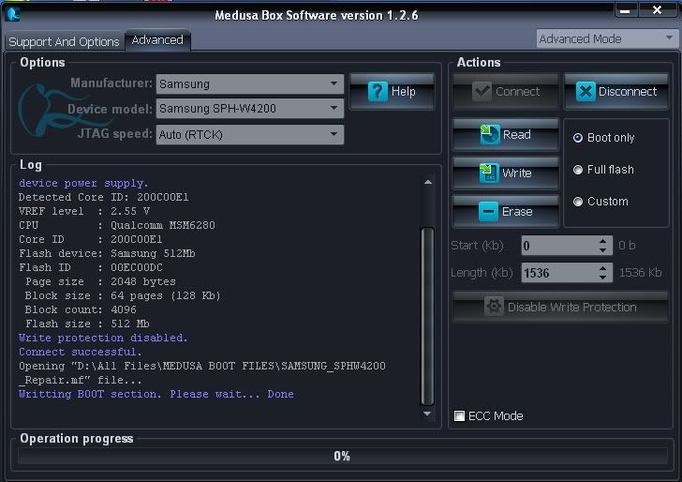Viewport: 682px width, 482px height.
Task: Click the Log scroll down arrow
Action: [x=427, y=414]
